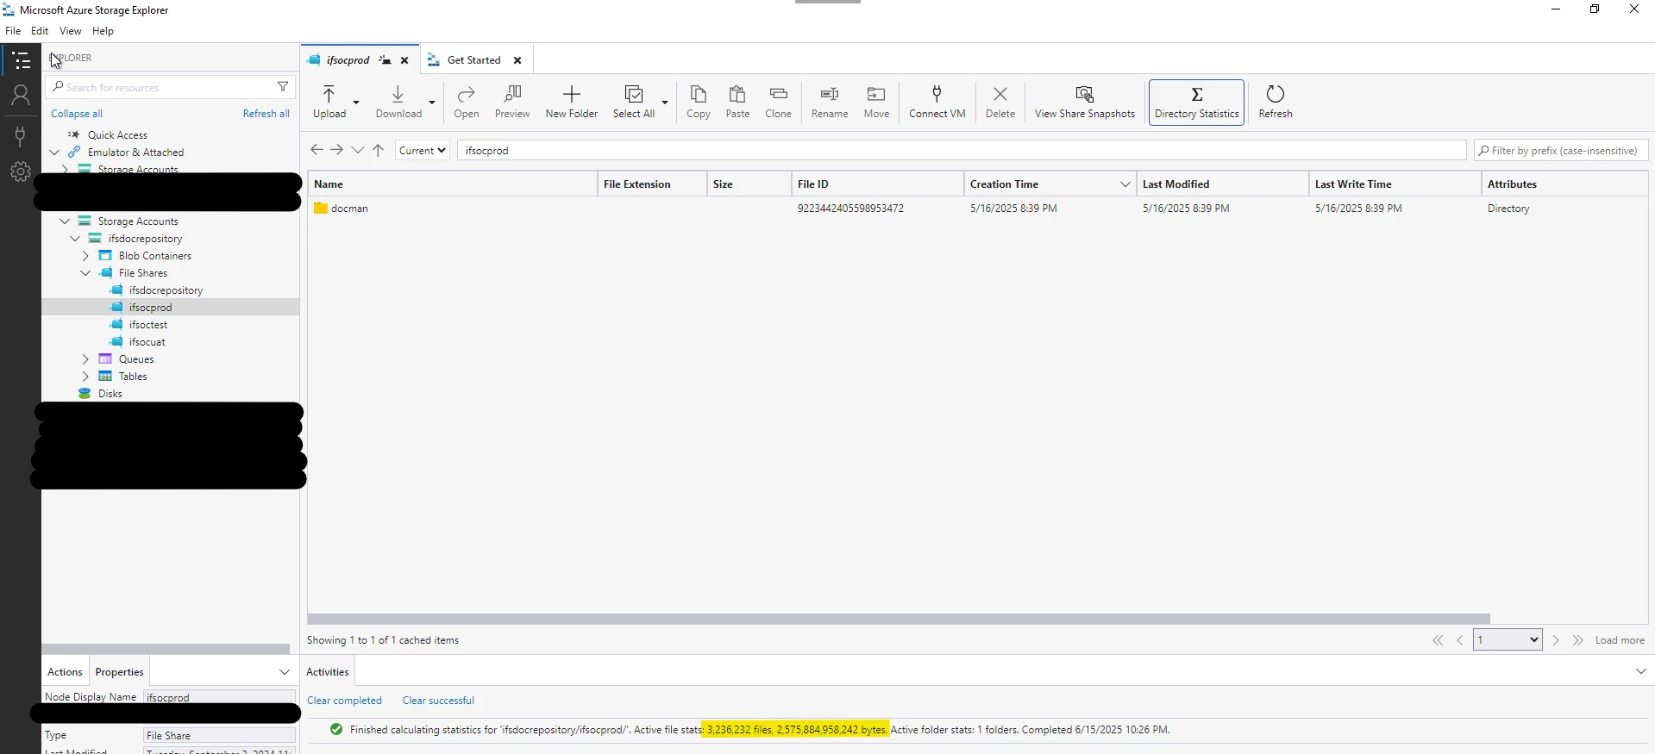Click the Clear successful link
Viewport: 1655px width, 754px height.
[438, 701]
